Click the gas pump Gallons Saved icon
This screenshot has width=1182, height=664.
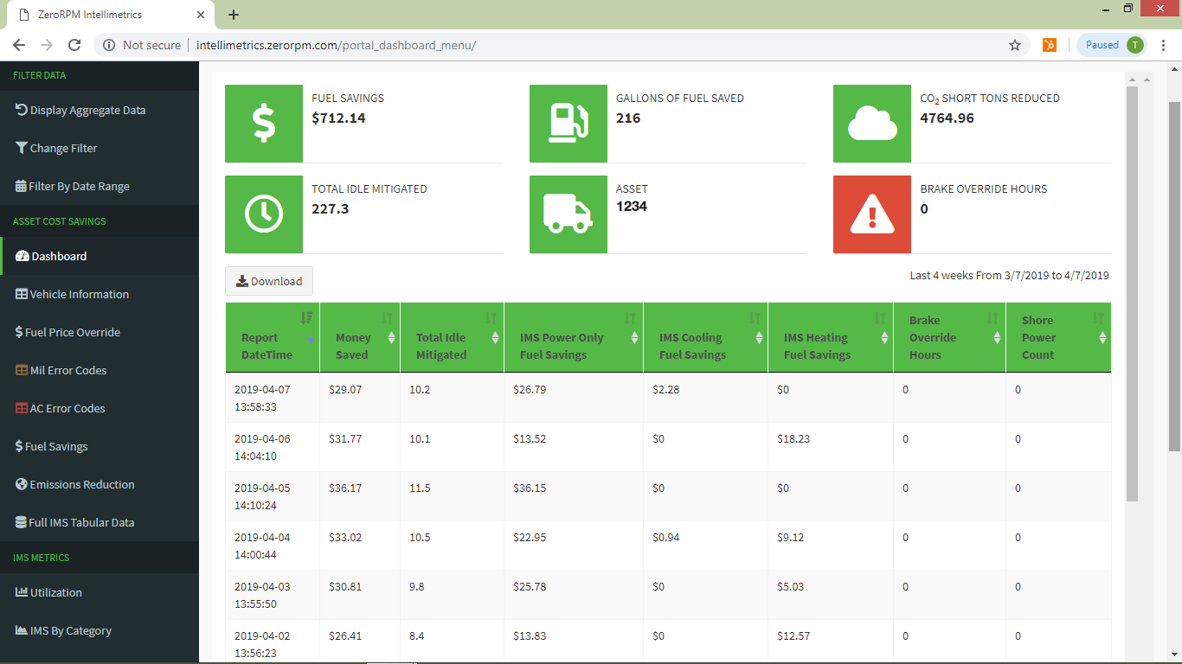[569, 124]
